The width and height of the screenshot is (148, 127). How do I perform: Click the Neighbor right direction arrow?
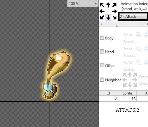(x=135, y=80)
